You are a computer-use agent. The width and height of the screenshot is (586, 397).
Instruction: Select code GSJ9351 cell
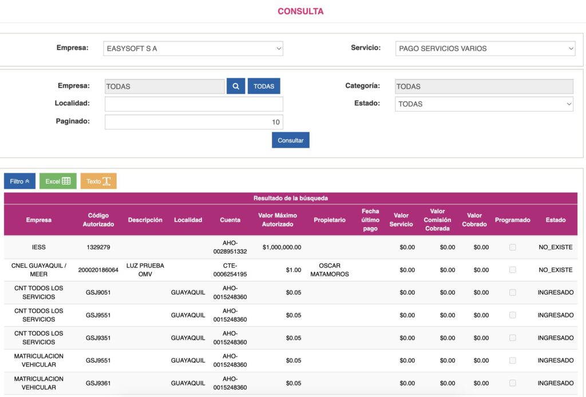pos(98,338)
